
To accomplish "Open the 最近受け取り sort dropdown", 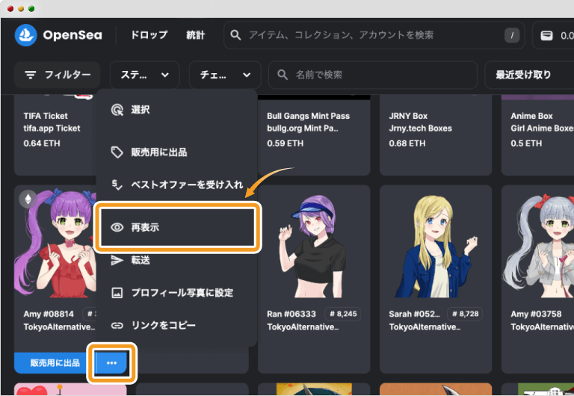I will (x=529, y=75).
